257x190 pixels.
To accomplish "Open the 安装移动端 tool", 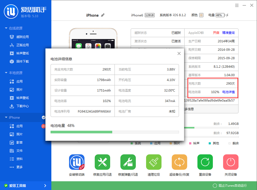I will click(x=77, y=162).
